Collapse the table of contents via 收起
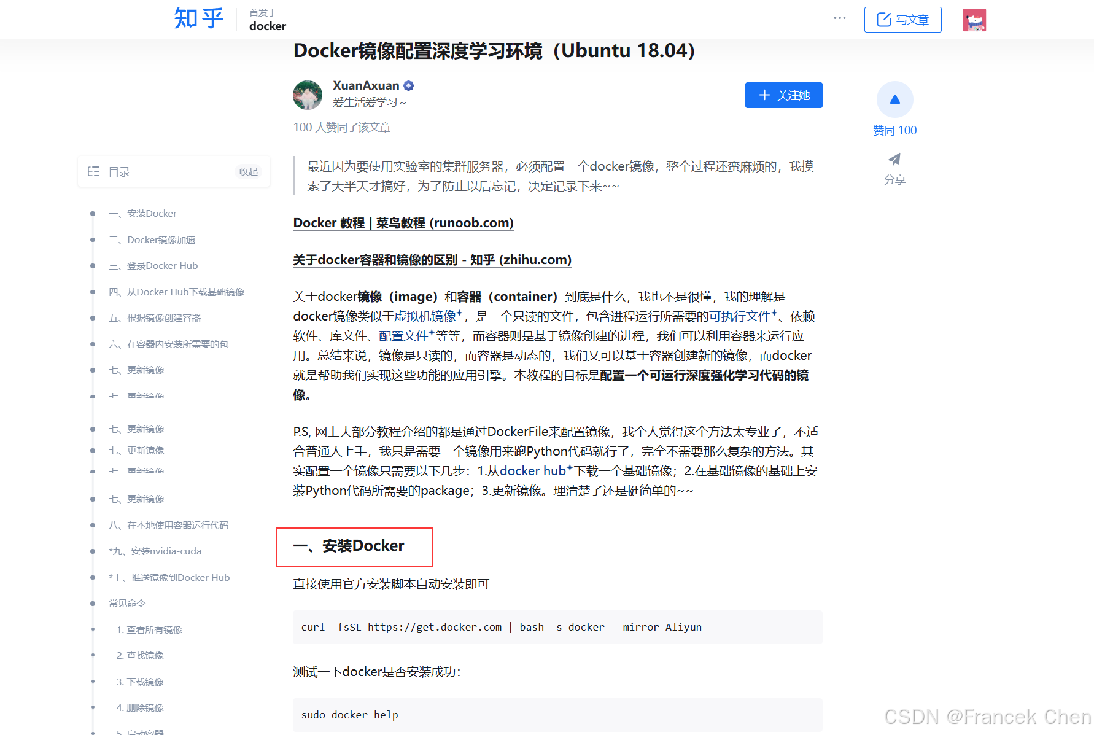The width and height of the screenshot is (1094, 735). coord(248,171)
